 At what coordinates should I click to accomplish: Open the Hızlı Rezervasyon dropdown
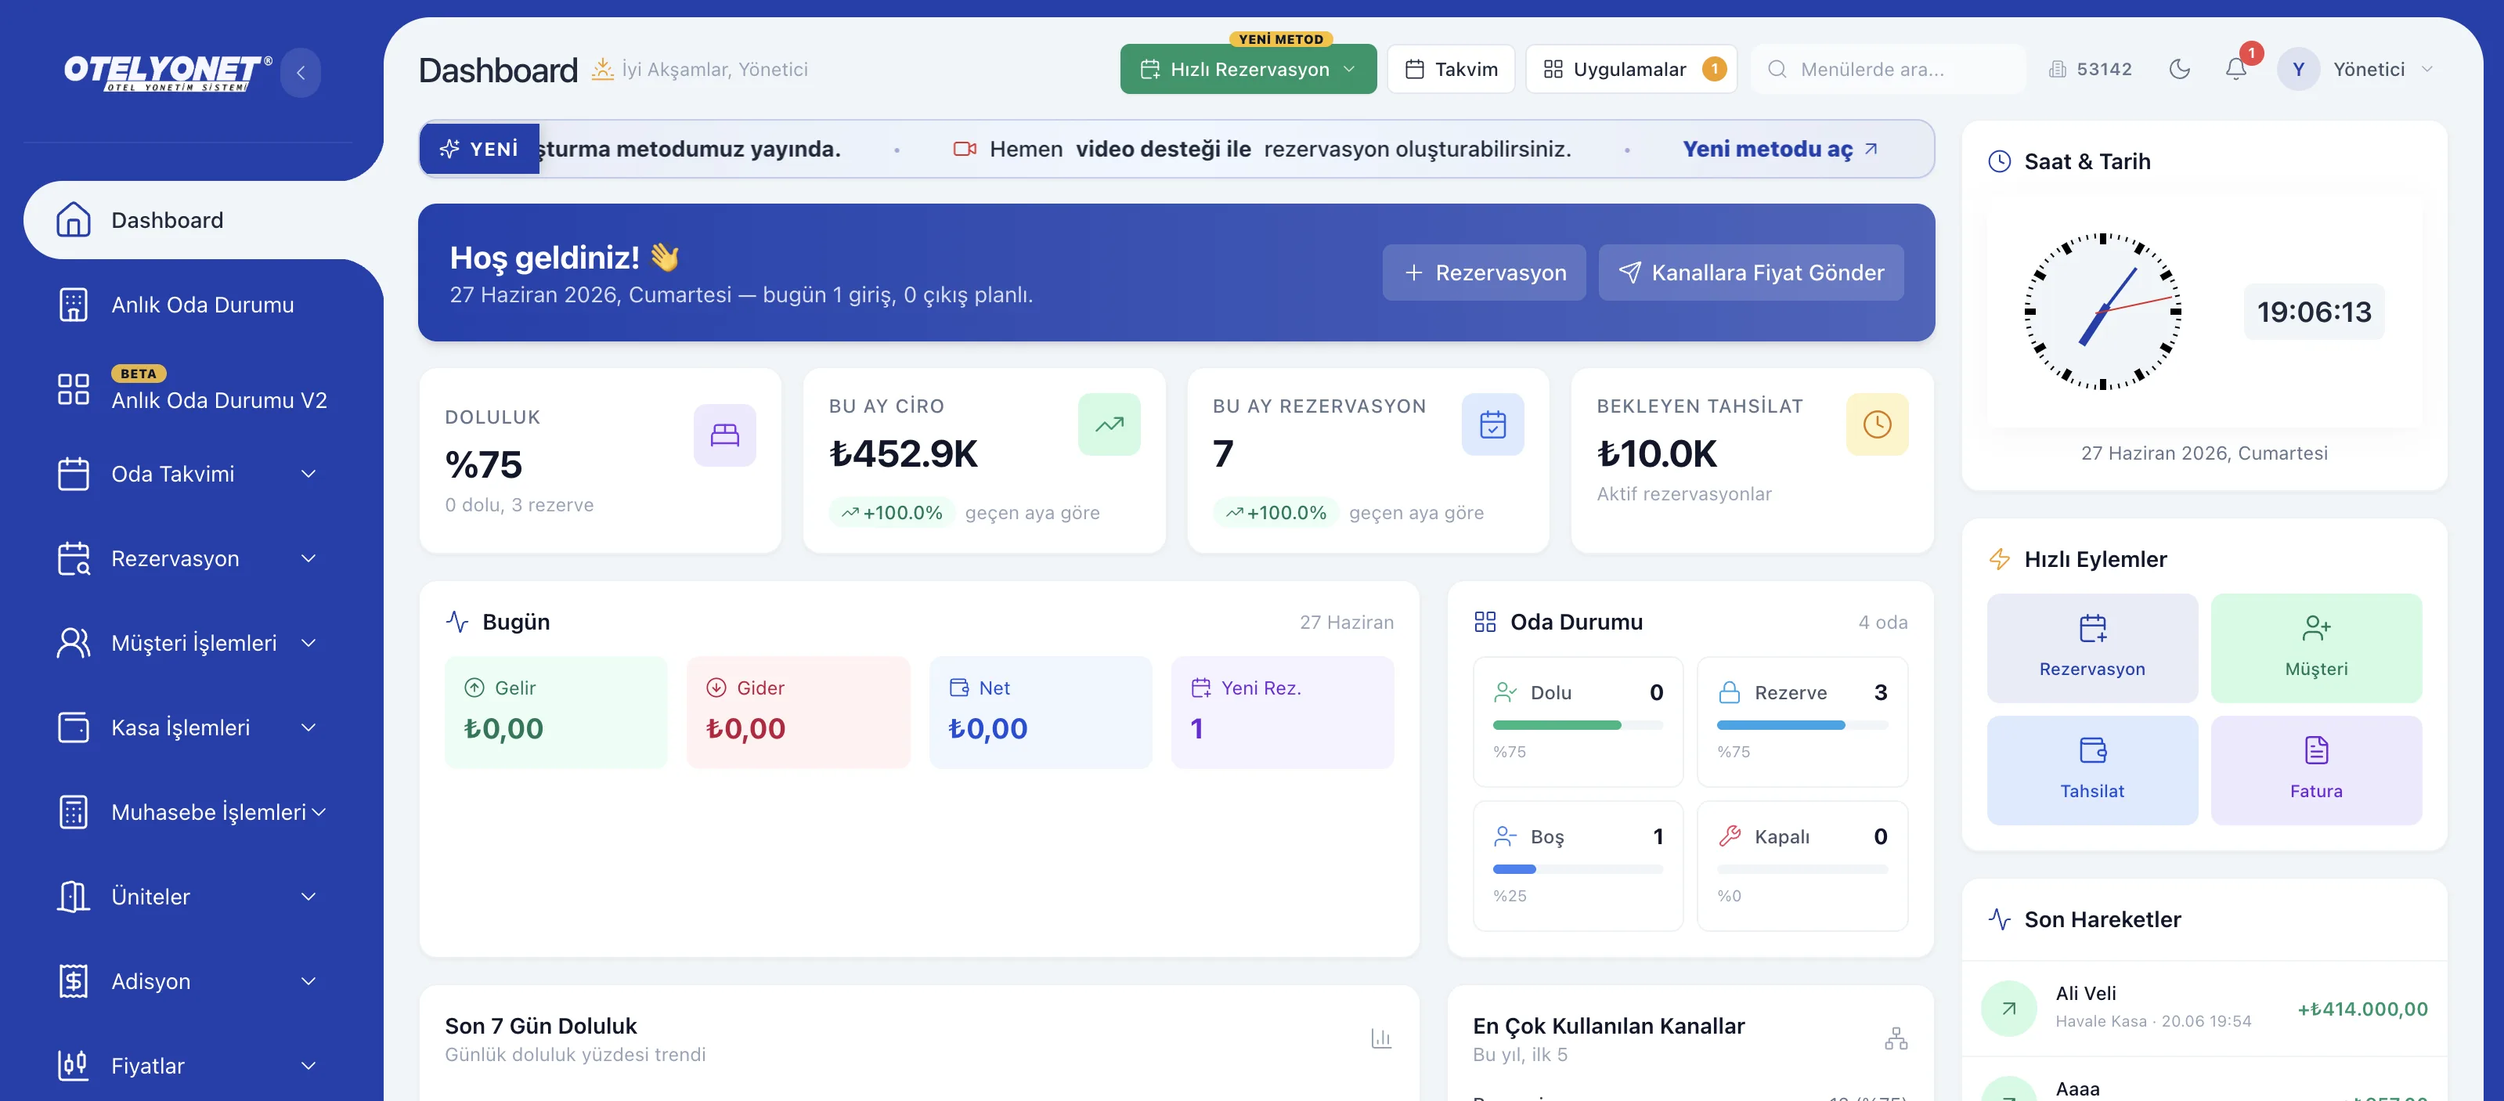[x=1247, y=69]
